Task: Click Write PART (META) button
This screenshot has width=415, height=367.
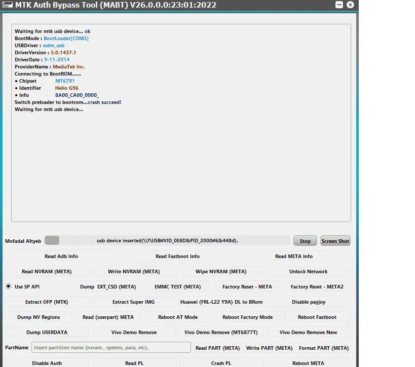Action: (x=269, y=348)
